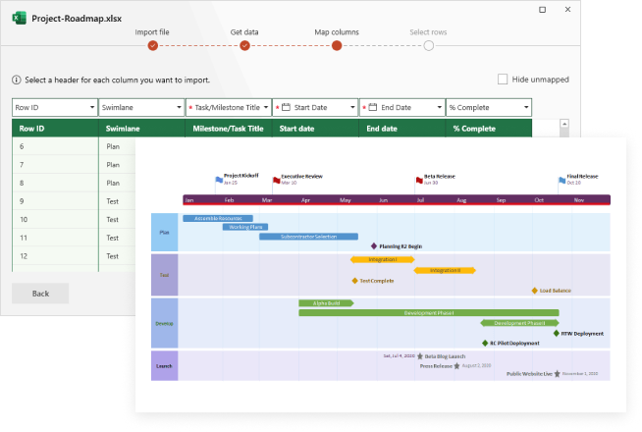Select the RC Pilot Deployment diamond milestone
Image resolution: width=642 pixels, height=432 pixels.
483,344
